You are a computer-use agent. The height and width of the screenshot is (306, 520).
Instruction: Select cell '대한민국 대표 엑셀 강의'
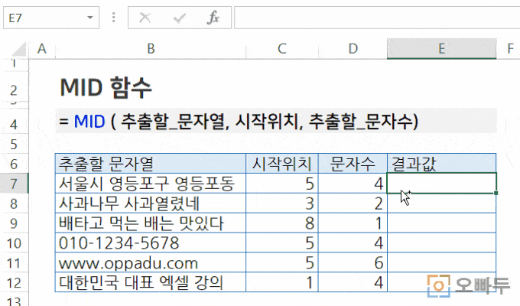(151, 283)
